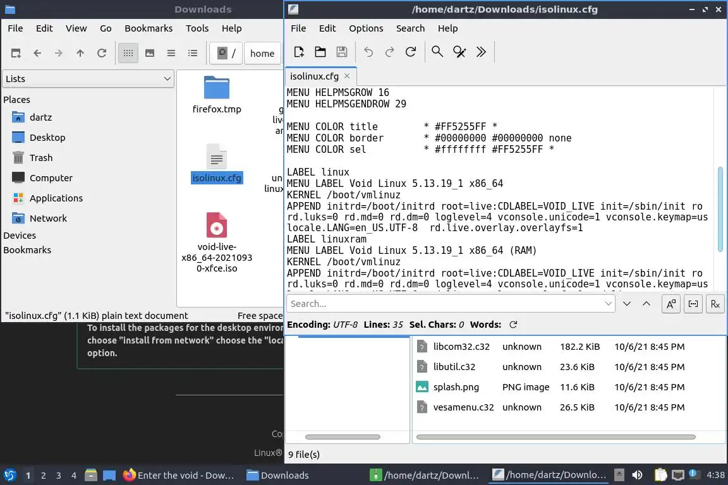Open the file manager's Go menu

click(x=106, y=28)
